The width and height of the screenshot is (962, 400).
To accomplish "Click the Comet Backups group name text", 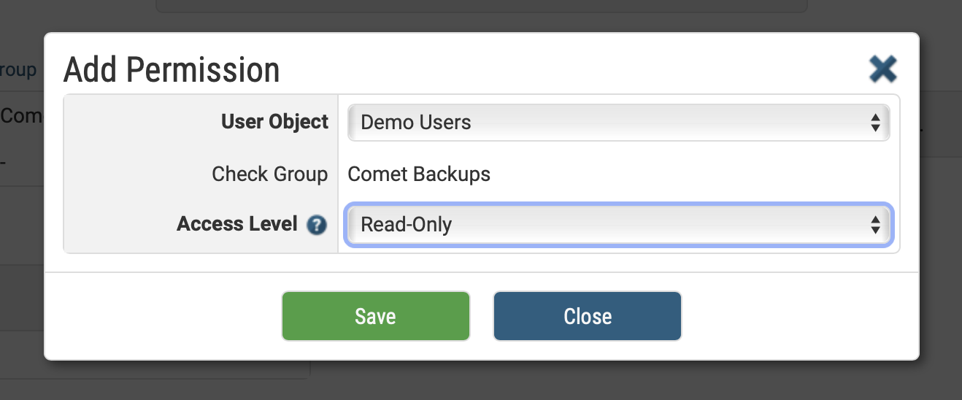I will click(419, 174).
